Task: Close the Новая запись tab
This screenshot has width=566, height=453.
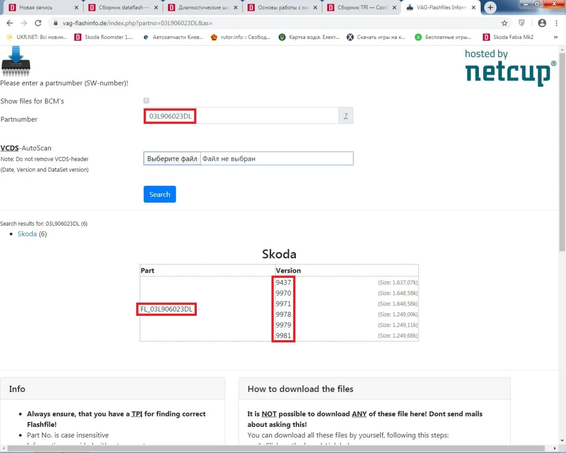Action: (x=76, y=8)
